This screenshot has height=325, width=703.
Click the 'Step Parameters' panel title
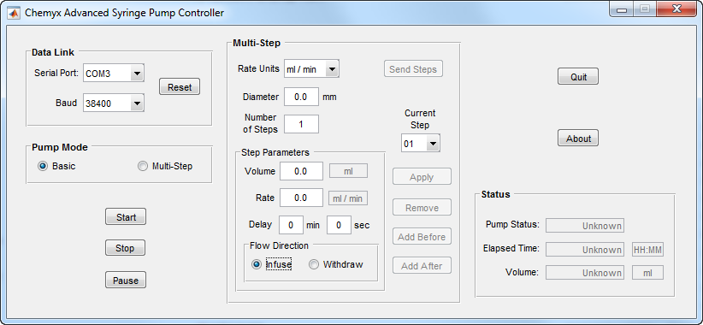(x=275, y=152)
